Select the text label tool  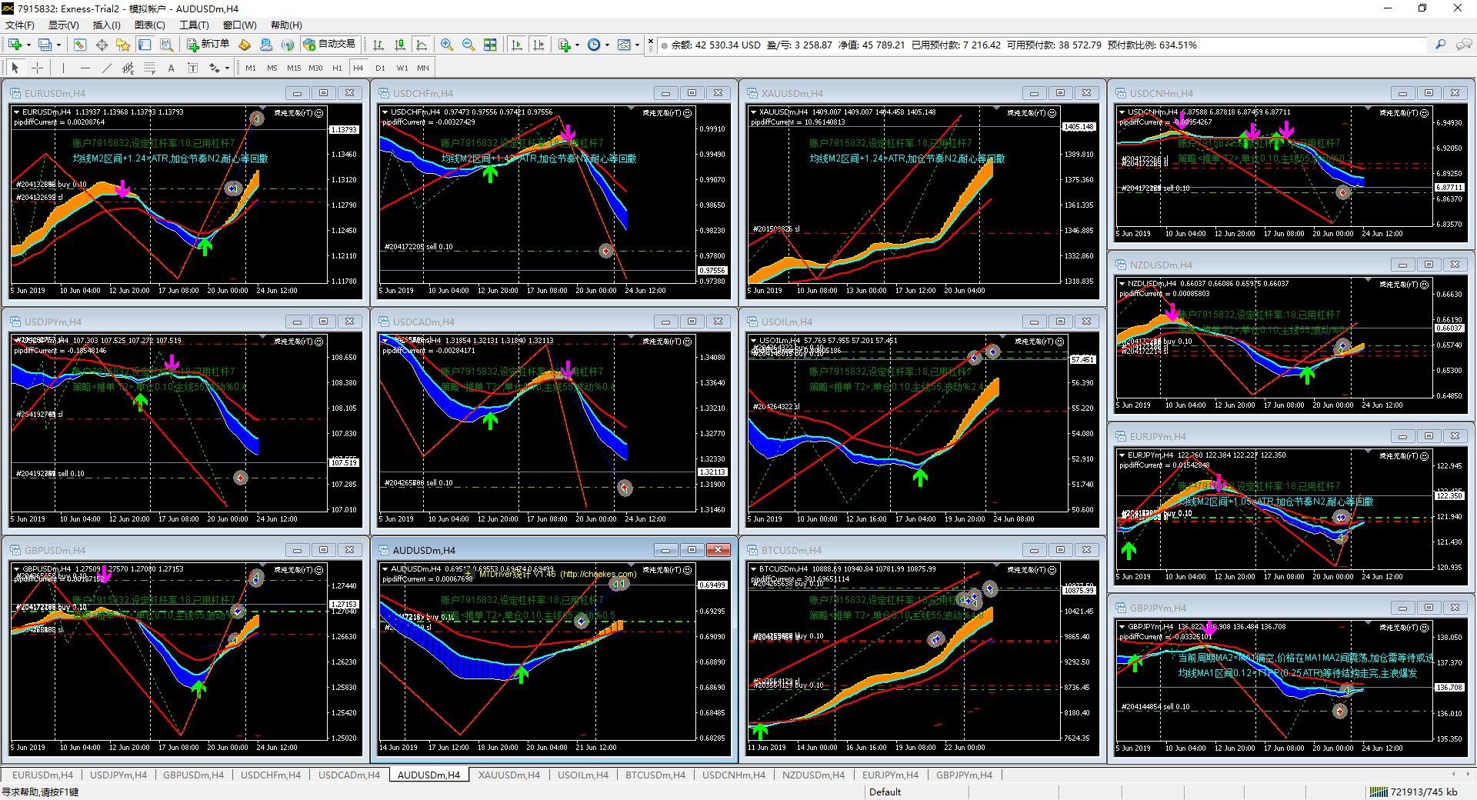click(192, 68)
